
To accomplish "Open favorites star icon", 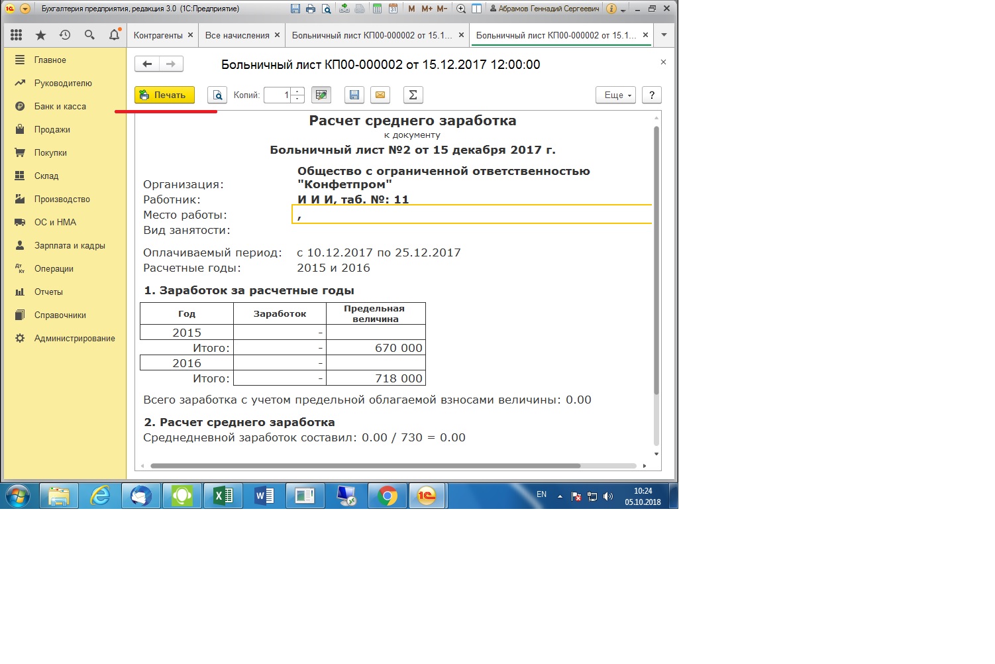I will pyautogui.click(x=40, y=35).
